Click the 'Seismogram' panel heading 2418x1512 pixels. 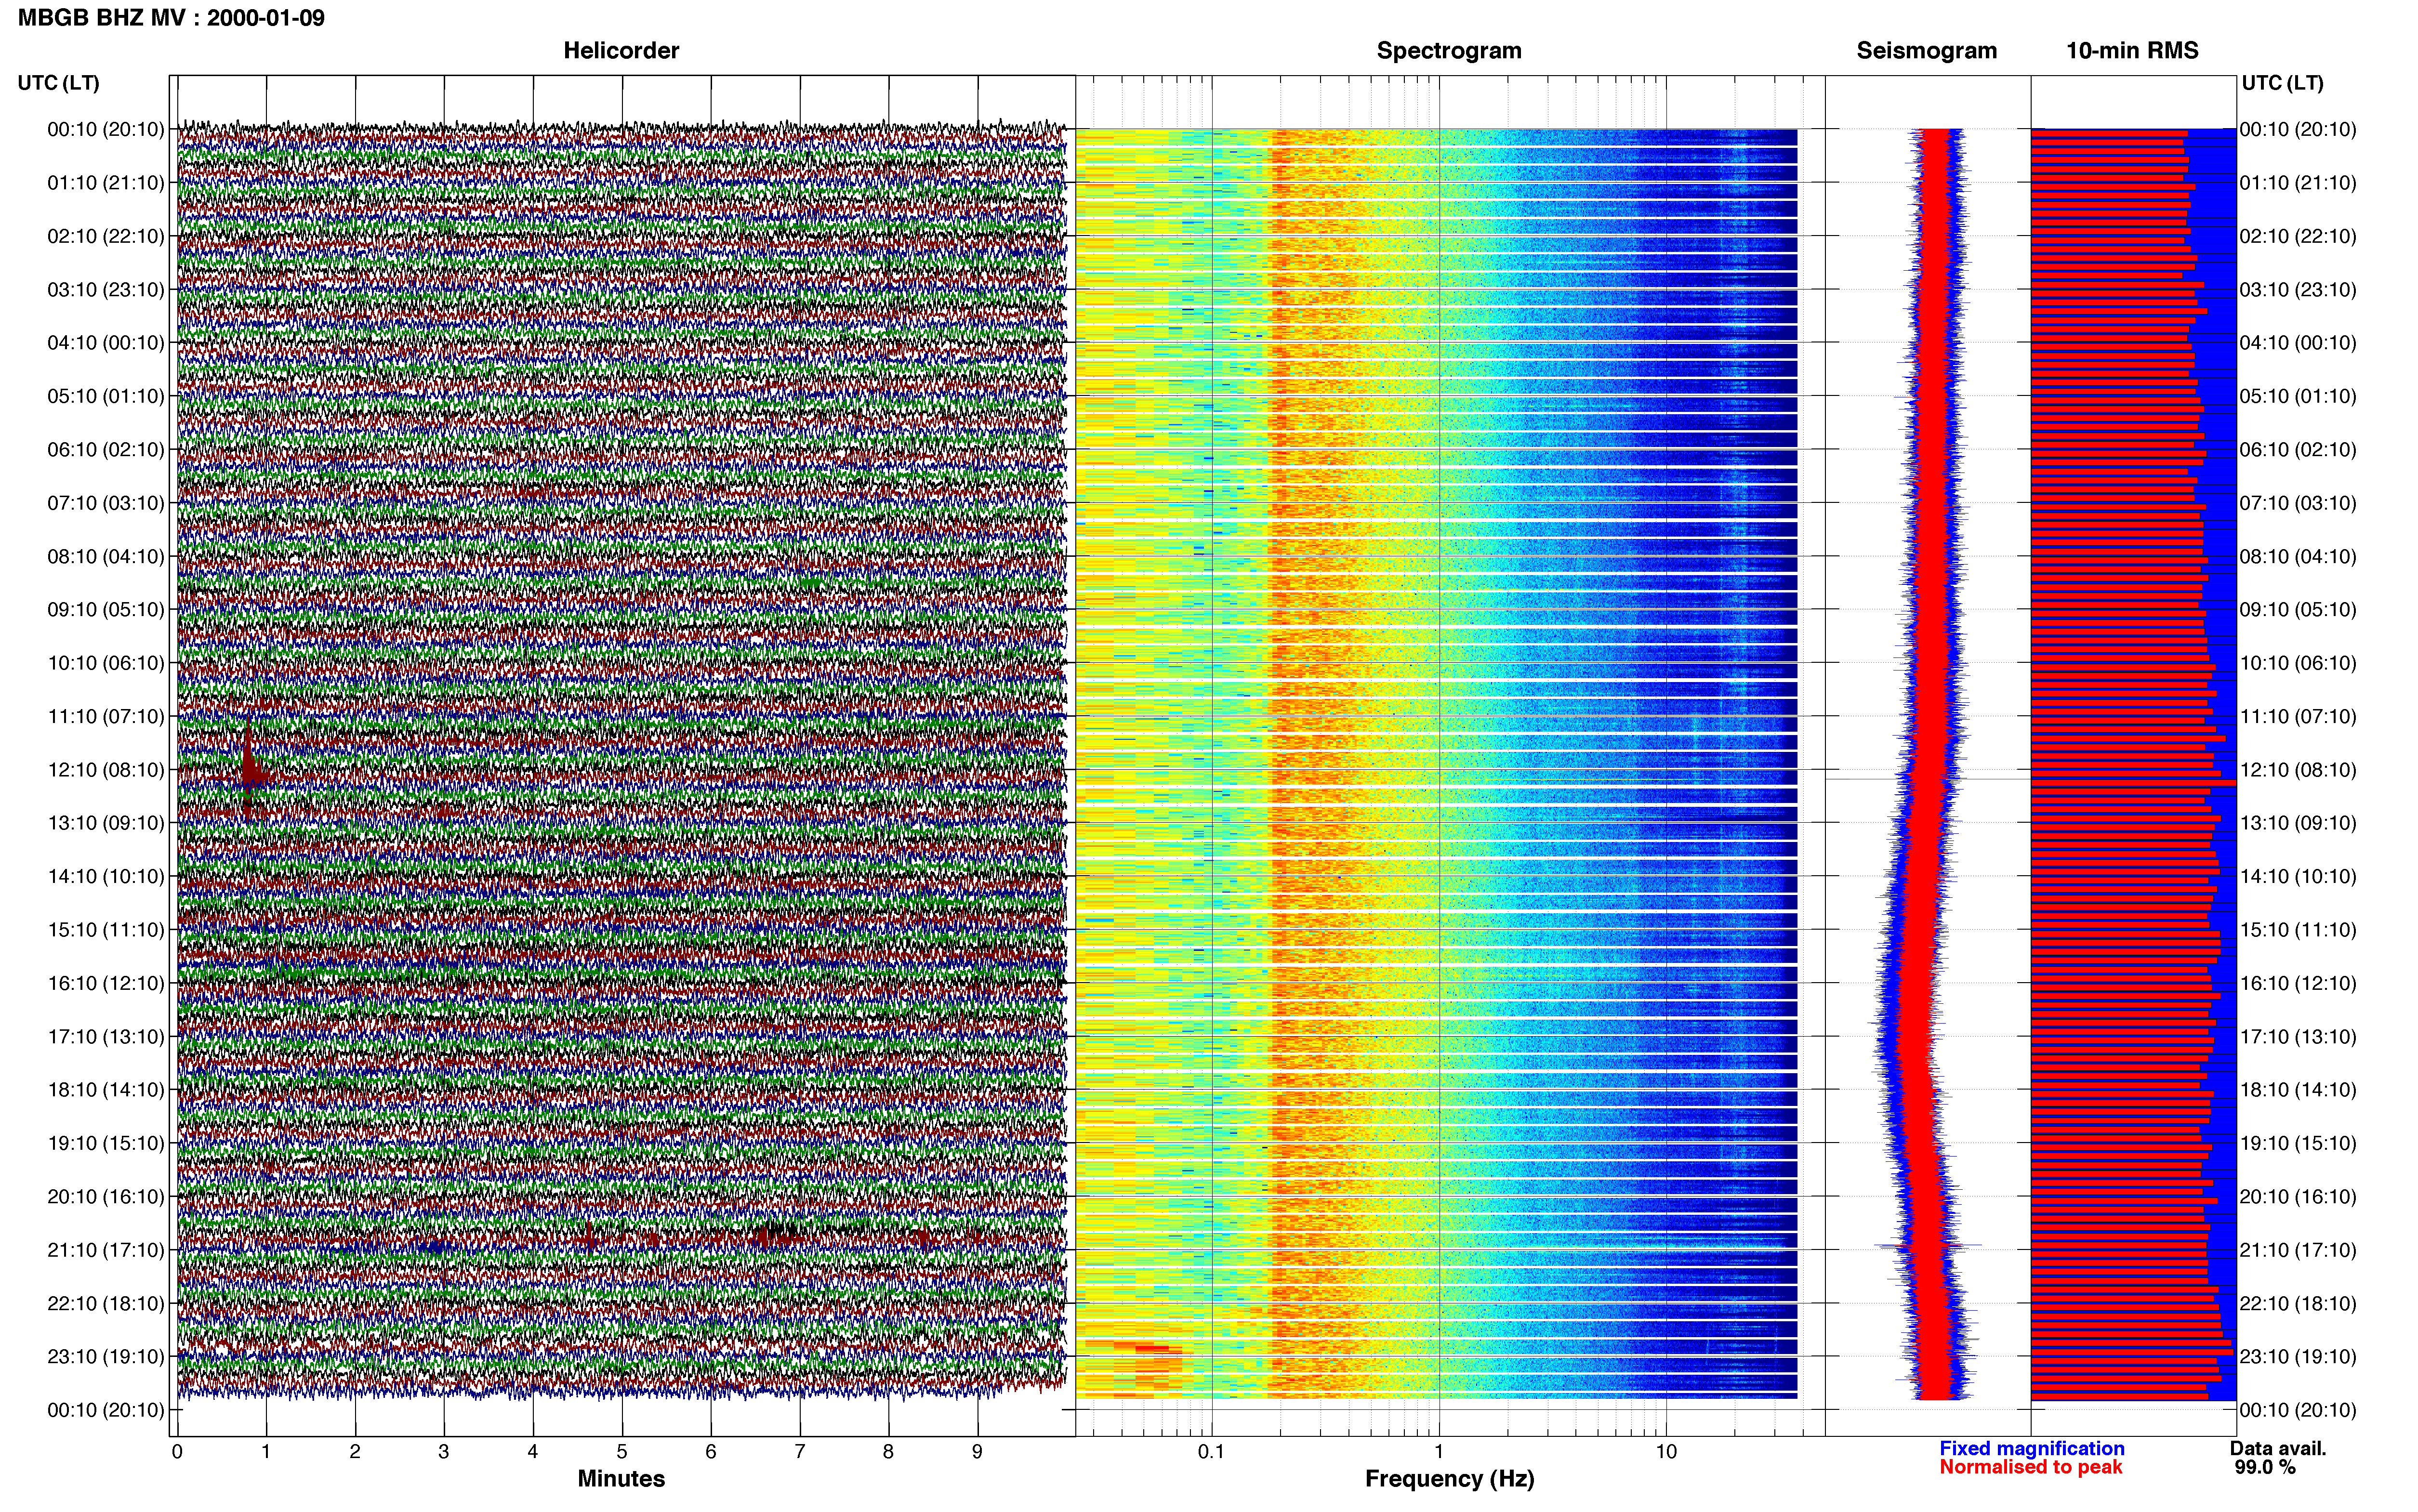click(x=1926, y=51)
